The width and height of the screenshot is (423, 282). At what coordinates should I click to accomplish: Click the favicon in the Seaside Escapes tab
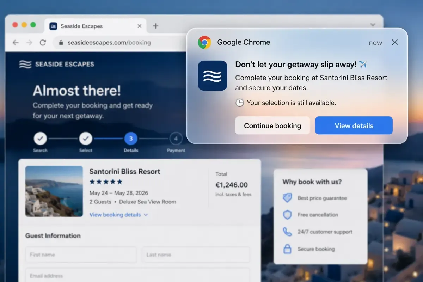pyautogui.click(x=54, y=26)
